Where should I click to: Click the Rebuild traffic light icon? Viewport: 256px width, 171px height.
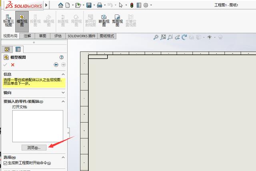click(x=132, y=5)
